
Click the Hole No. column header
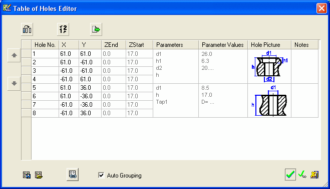click(x=45, y=45)
